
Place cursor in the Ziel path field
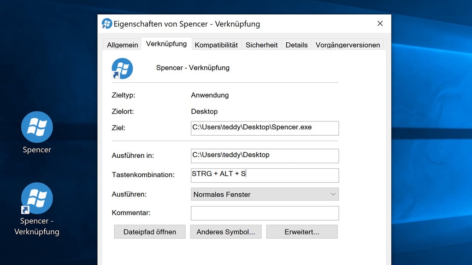pyautogui.click(x=265, y=128)
